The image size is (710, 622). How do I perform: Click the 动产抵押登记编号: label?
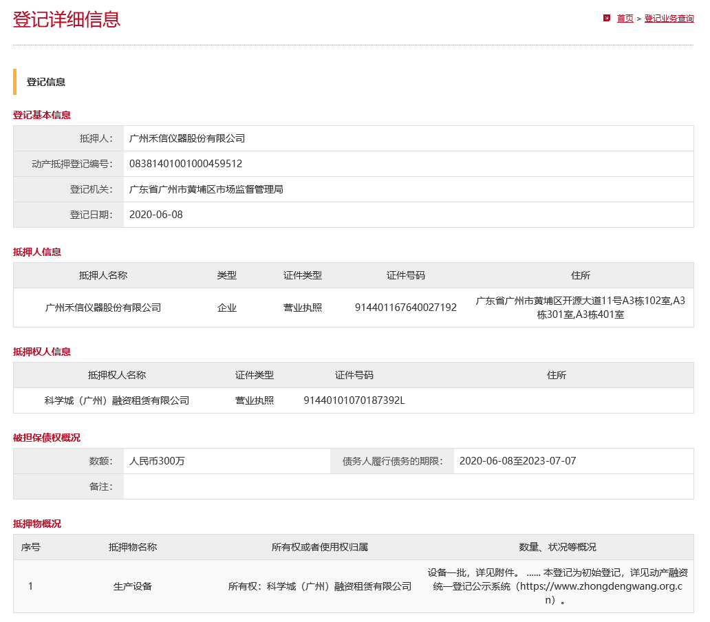point(72,164)
